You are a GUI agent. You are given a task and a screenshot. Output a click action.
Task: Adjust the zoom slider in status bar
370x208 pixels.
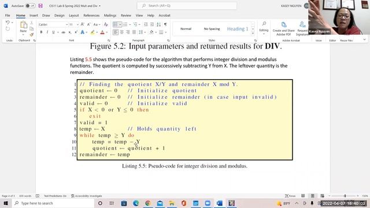click(x=345, y=196)
